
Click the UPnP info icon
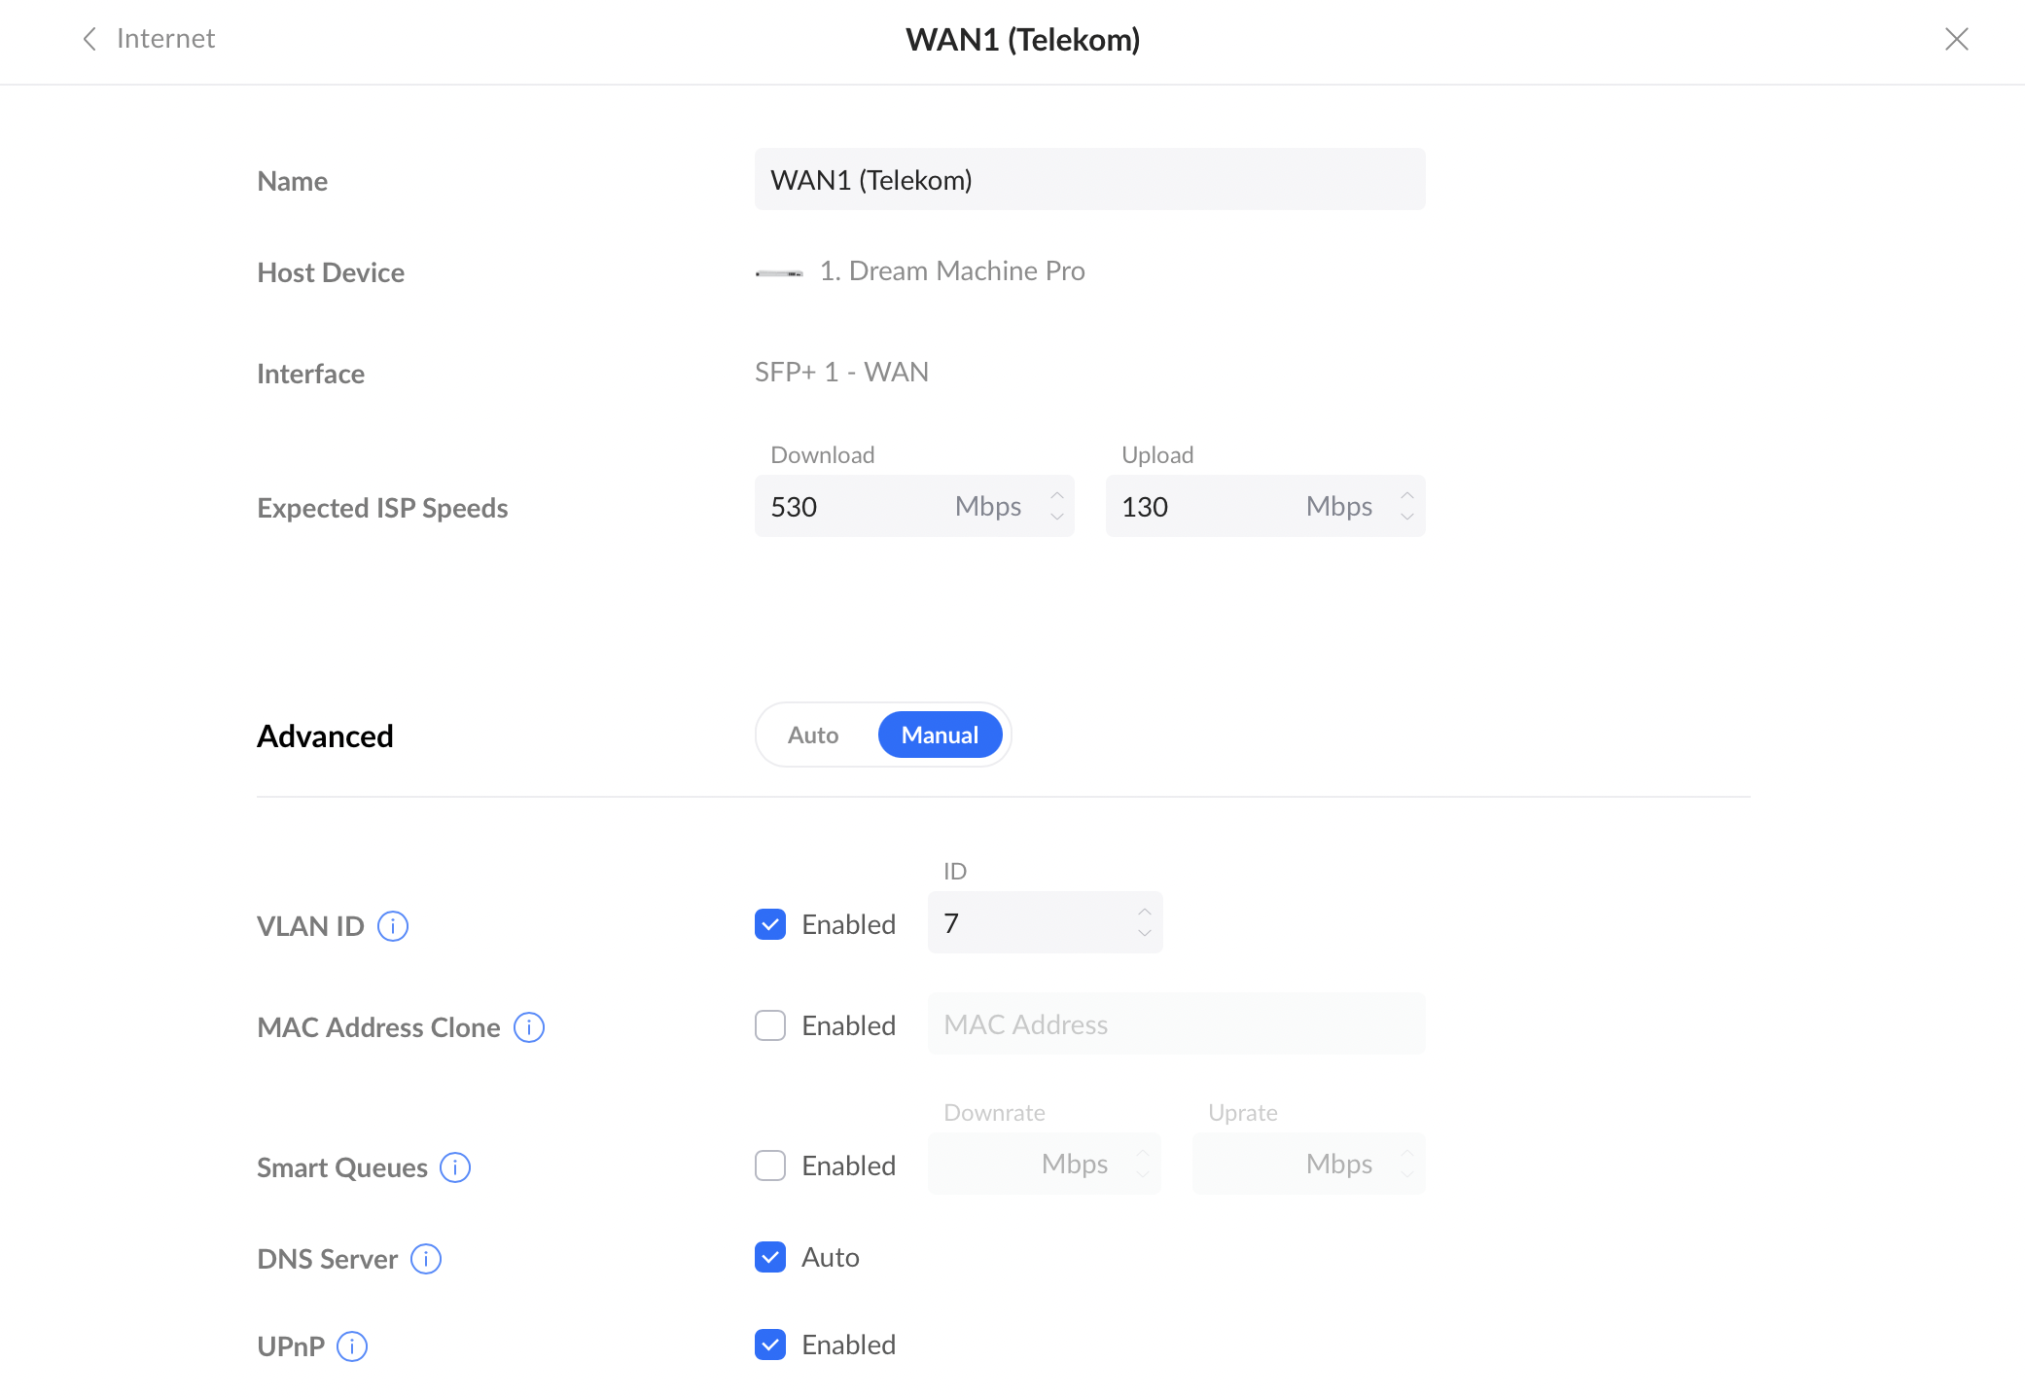(352, 1345)
